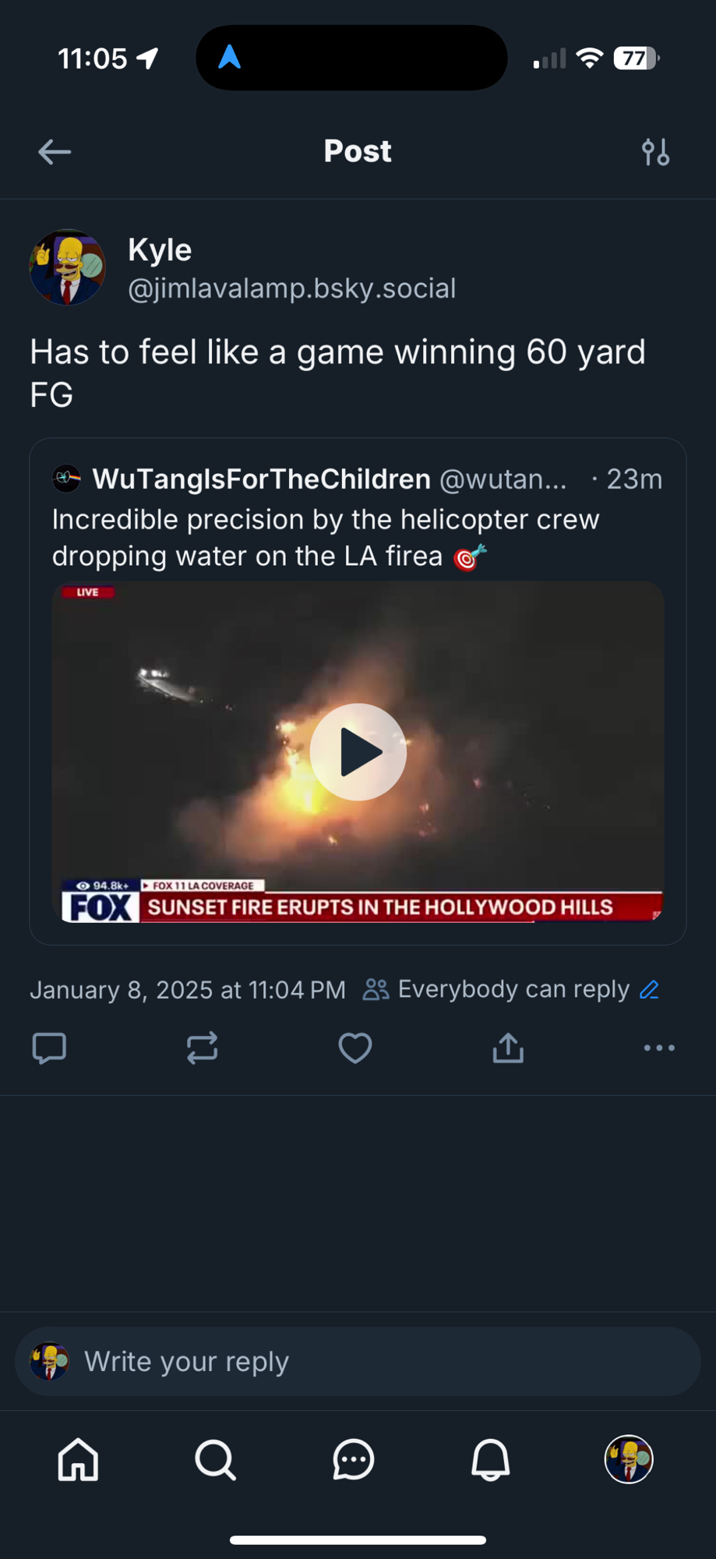Tap the back arrow icon

click(x=55, y=152)
